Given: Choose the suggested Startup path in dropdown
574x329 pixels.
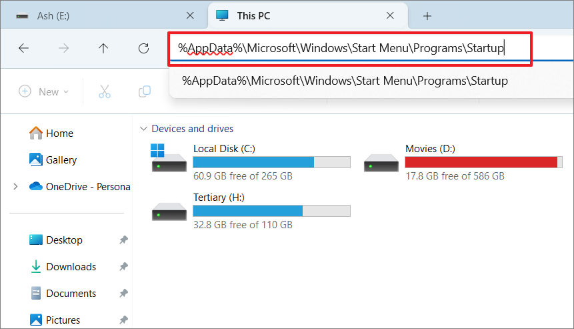Looking at the screenshot, I should [345, 81].
